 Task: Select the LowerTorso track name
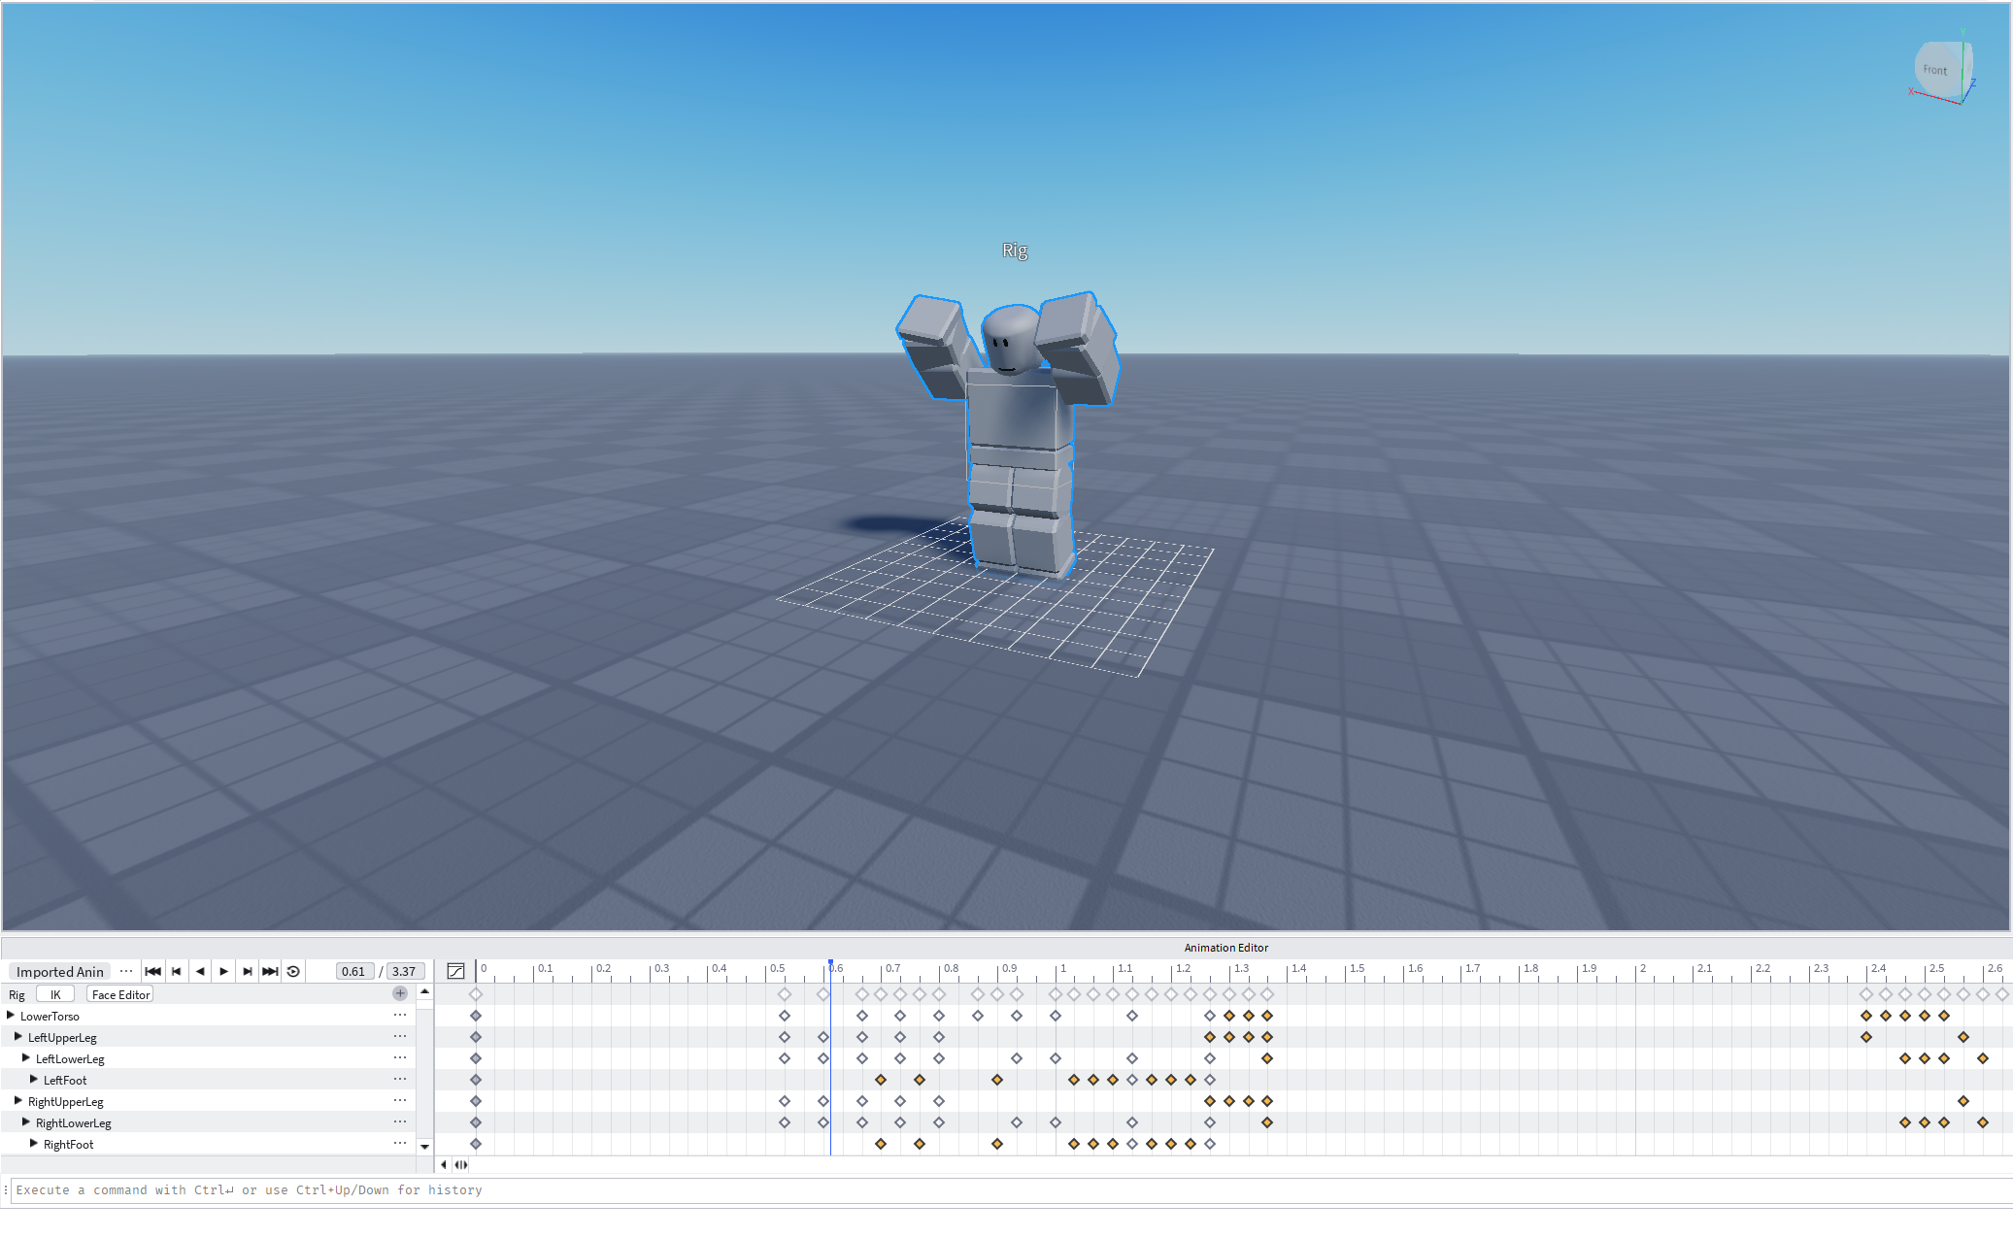pos(50,1017)
